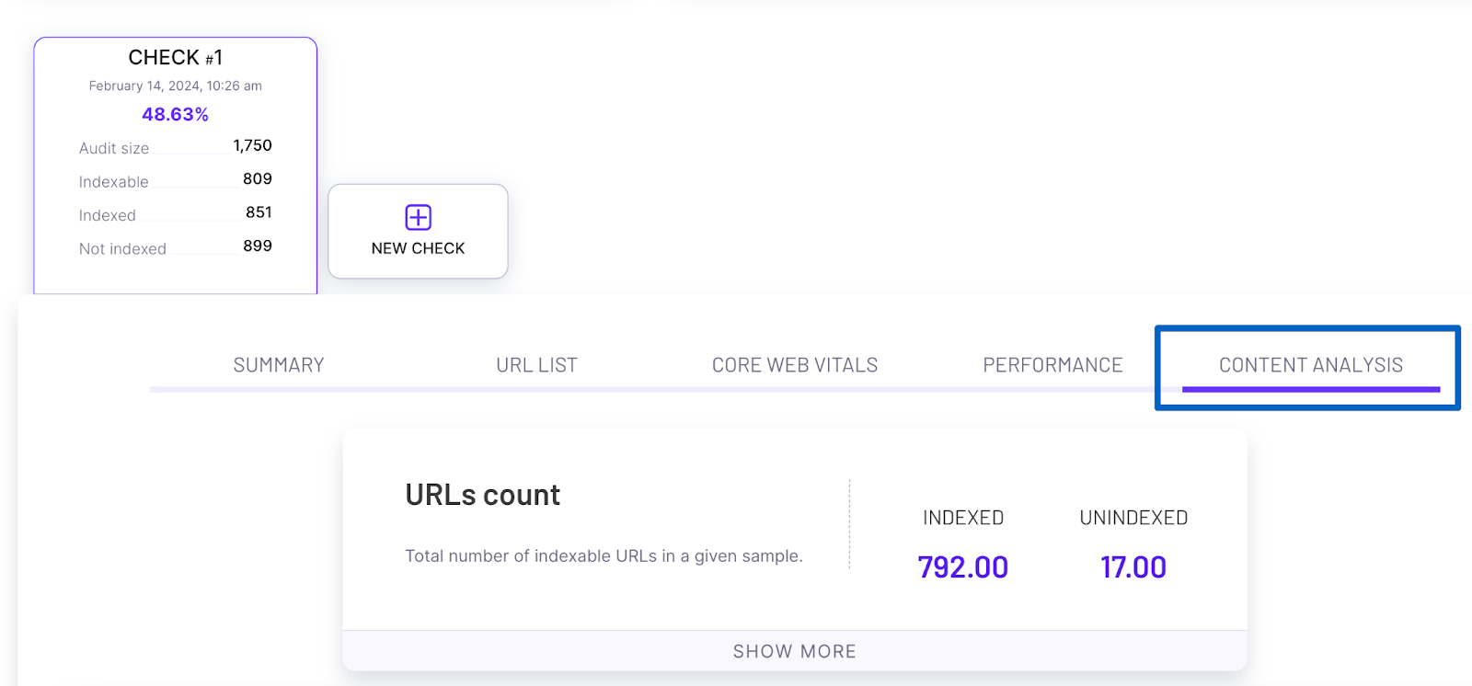This screenshot has width=1472, height=686.
Task: Switch to the SUMMARY tab
Action: click(x=279, y=365)
